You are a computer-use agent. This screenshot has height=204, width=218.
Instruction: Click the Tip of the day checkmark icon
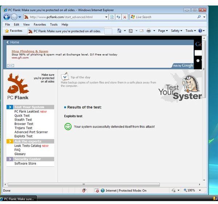[65, 76]
